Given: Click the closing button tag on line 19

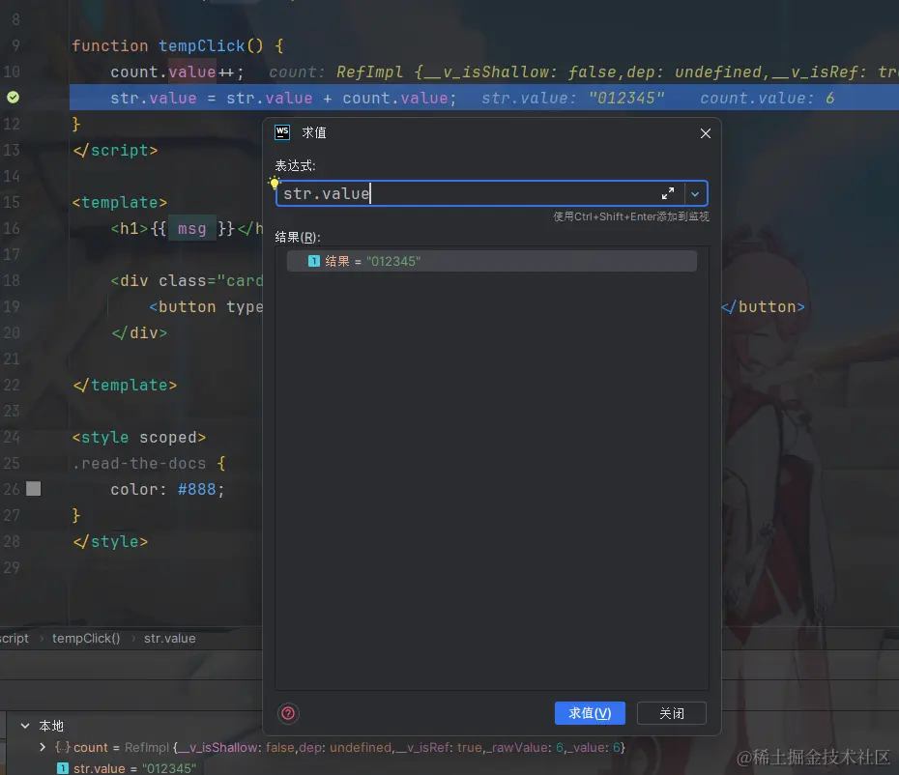Looking at the screenshot, I should pos(763,306).
